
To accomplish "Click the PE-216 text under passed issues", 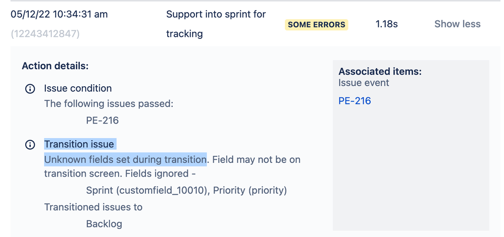I will click(102, 121).
